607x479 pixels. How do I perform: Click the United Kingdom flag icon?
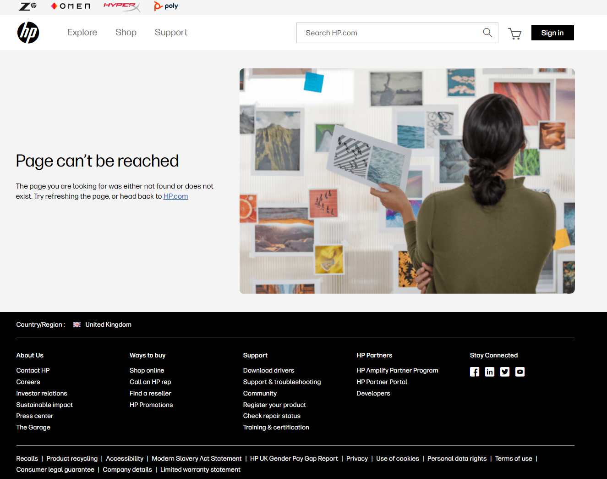pos(77,324)
